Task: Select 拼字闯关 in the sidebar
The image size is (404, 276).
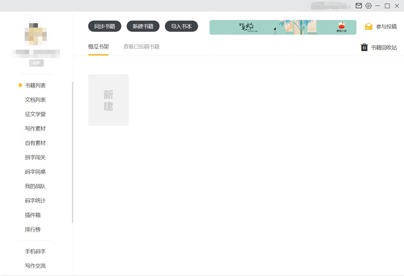Action: (35, 158)
